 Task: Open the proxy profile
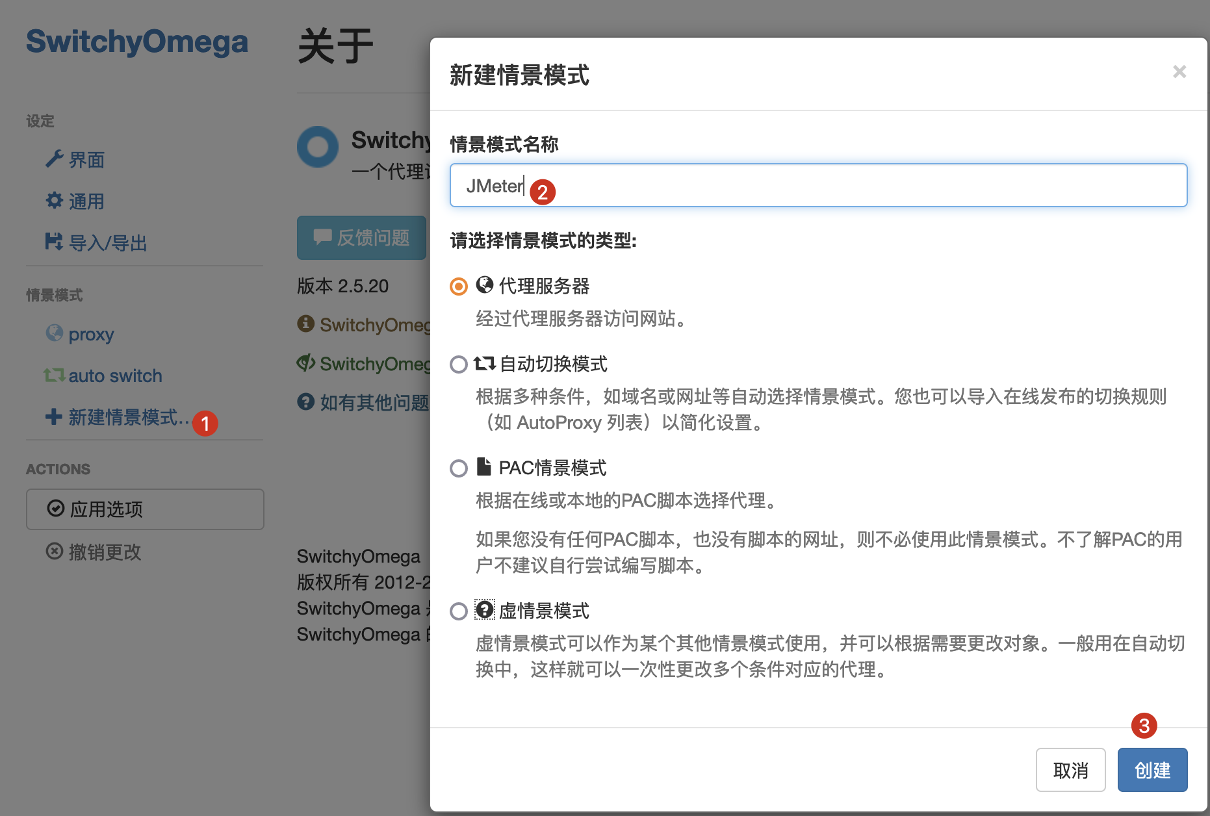(80, 334)
